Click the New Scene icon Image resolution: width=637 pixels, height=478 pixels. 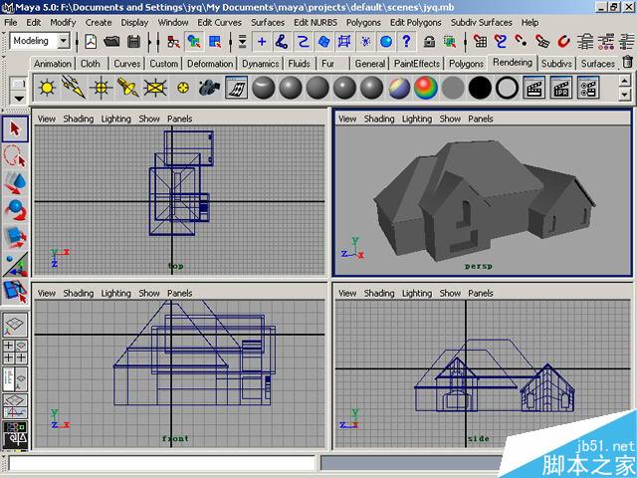click(91, 42)
